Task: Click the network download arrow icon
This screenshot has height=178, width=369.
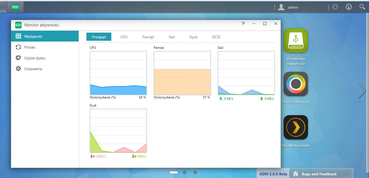Action: pos(261,99)
